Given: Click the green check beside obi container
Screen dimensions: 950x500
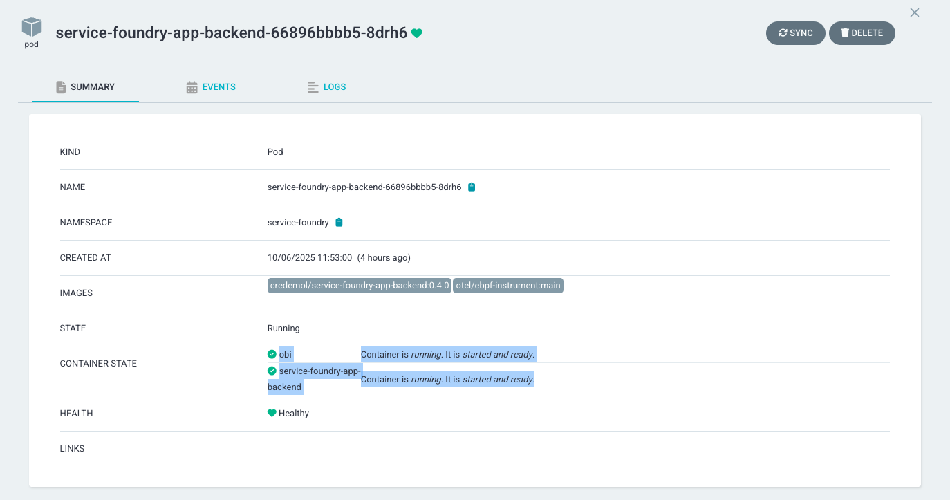Looking at the screenshot, I should tap(272, 354).
